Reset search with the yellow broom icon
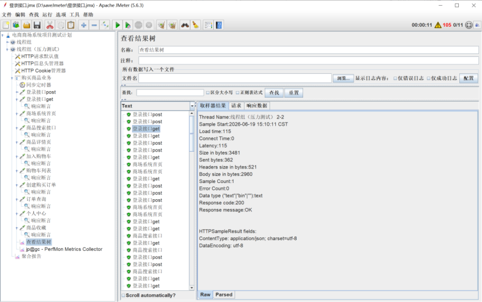Image resolution: width=482 pixels, height=302 pixels. click(196, 25)
